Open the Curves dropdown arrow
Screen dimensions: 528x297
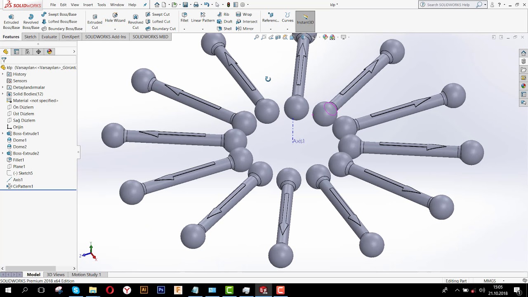pos(288,29)
